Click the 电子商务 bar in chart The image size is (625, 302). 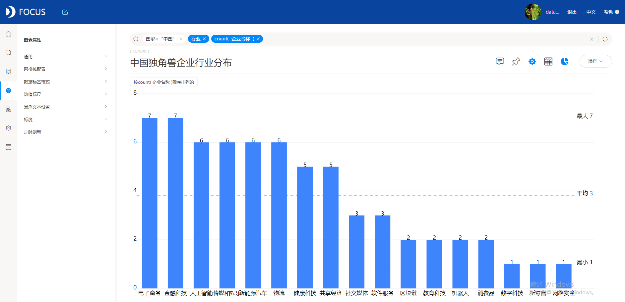tap(150, 203)
